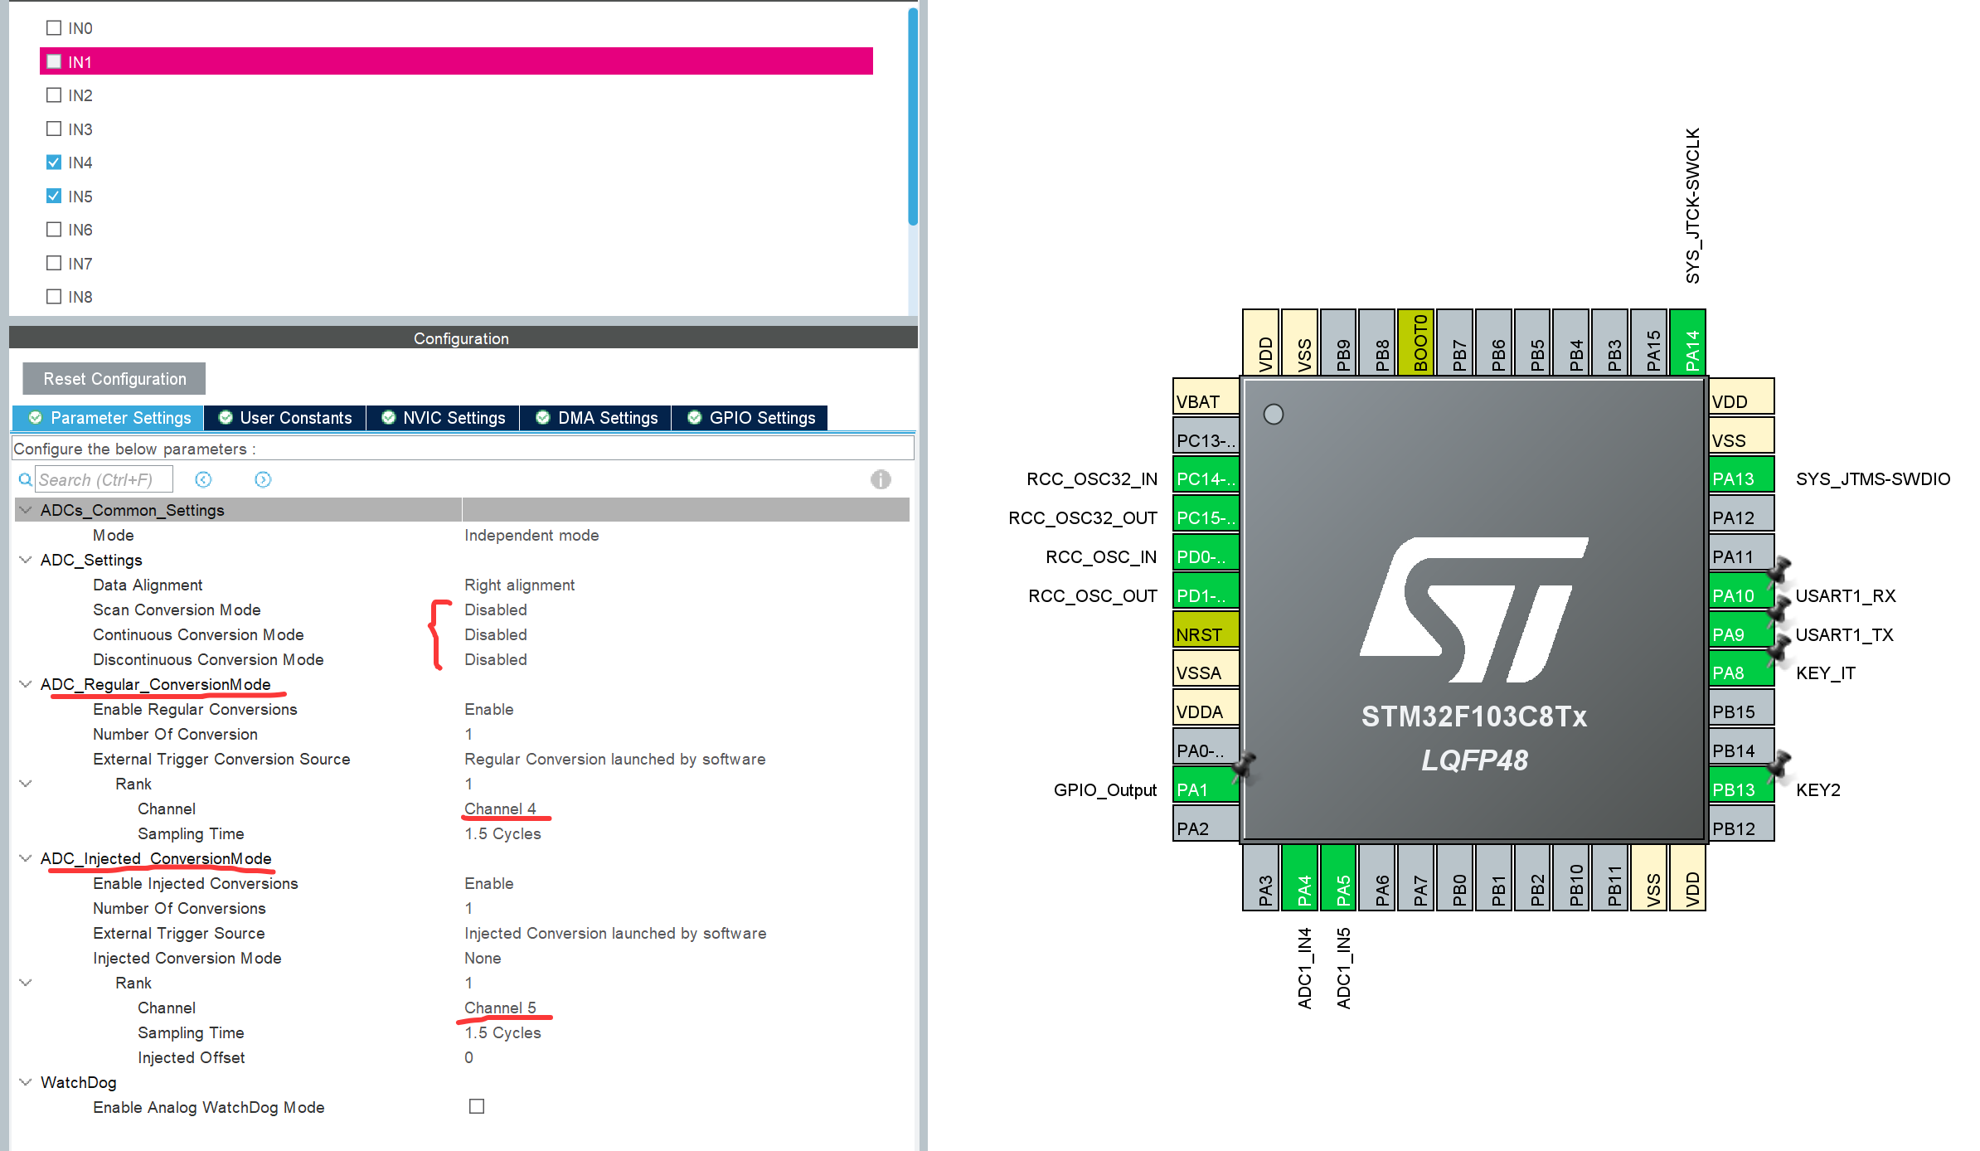Enable the IN0 channel checkbox
This screenshot has width=1980, height=1151.
[x=54, y=27]
